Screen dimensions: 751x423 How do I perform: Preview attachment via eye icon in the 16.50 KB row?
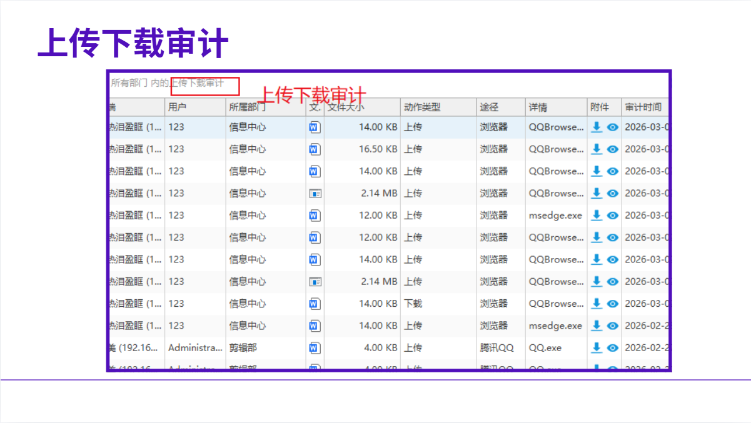tap(613, 149)
